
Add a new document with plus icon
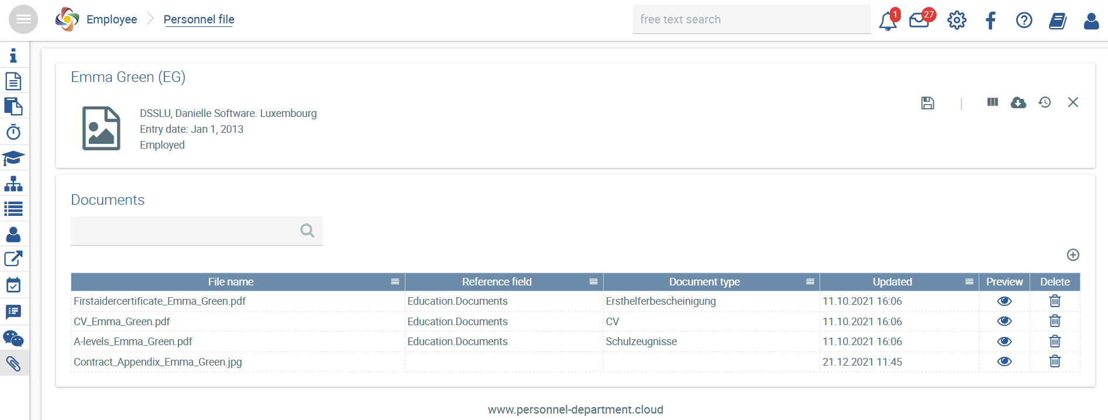[x=1073, y=254]
